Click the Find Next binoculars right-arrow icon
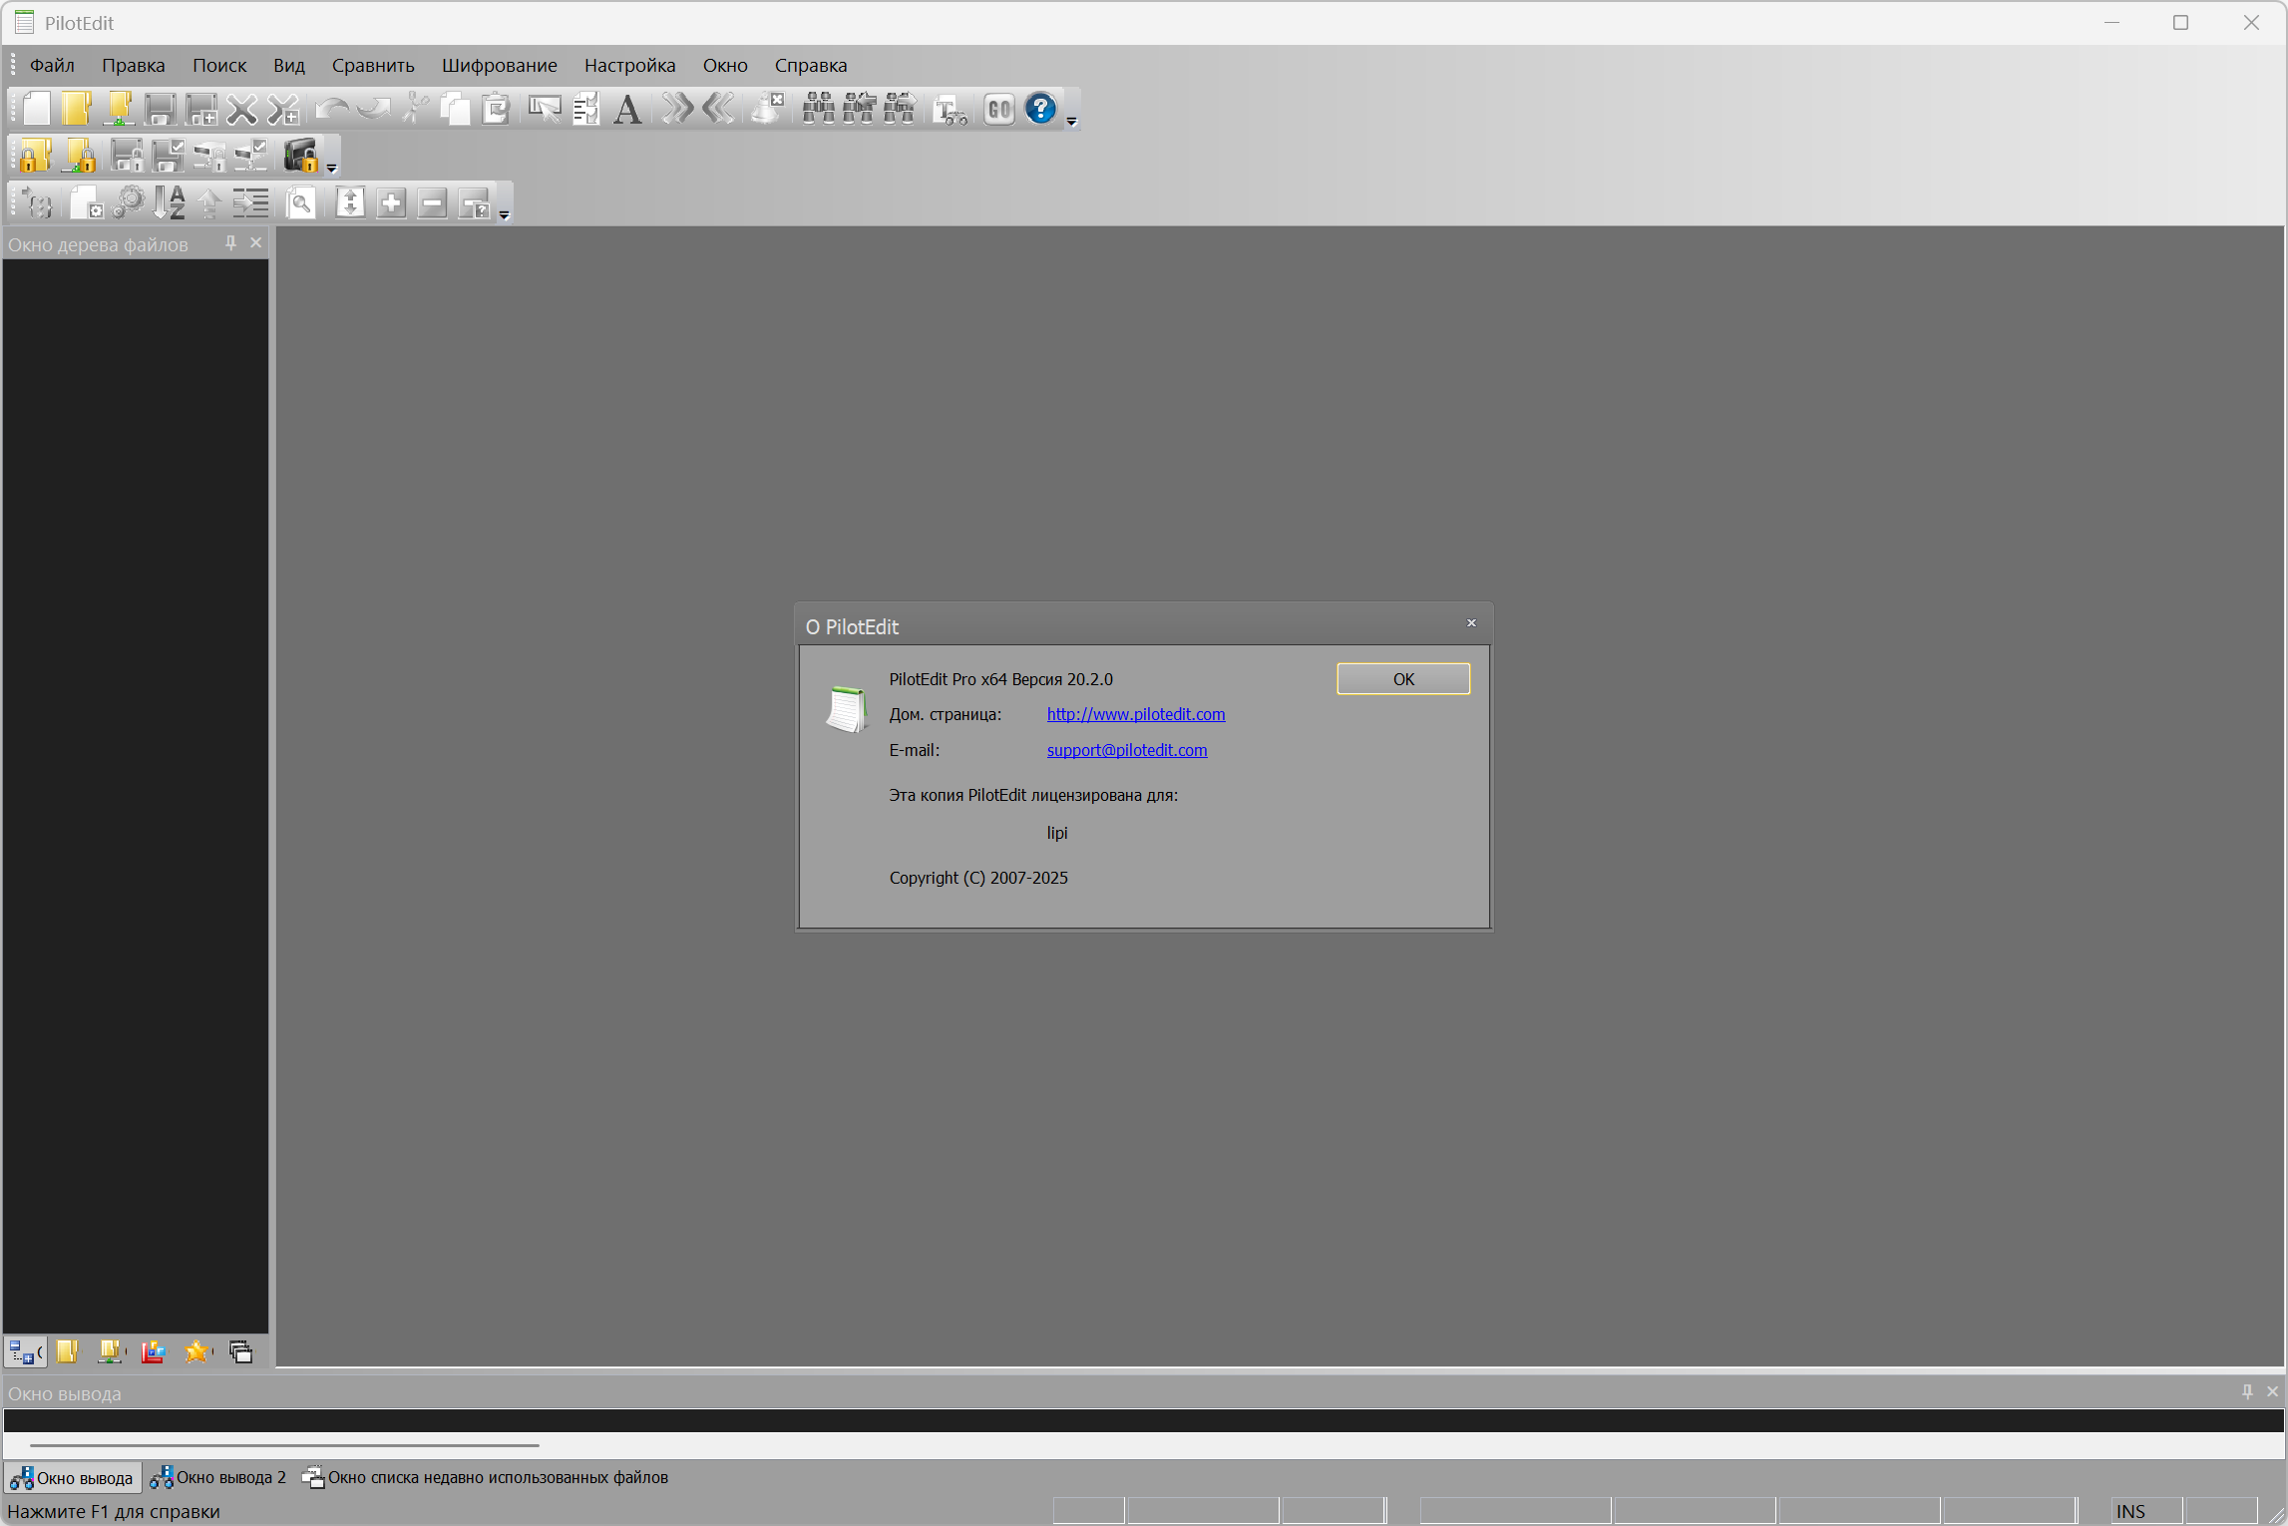This screenshot has width=2288, height=1526. [x=899, y=109]
